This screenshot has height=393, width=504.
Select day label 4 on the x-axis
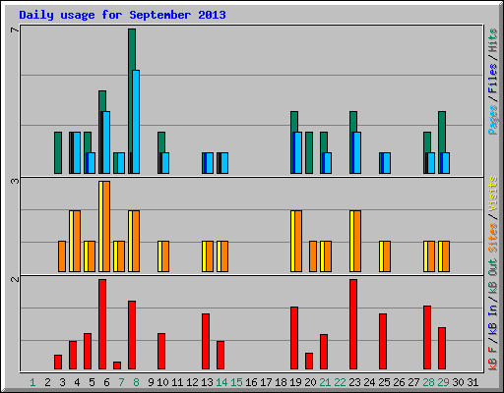[77, 382]
